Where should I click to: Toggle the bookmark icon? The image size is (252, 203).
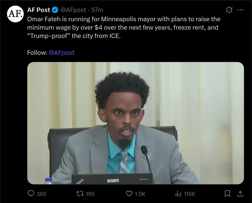(x=228, y=193)
